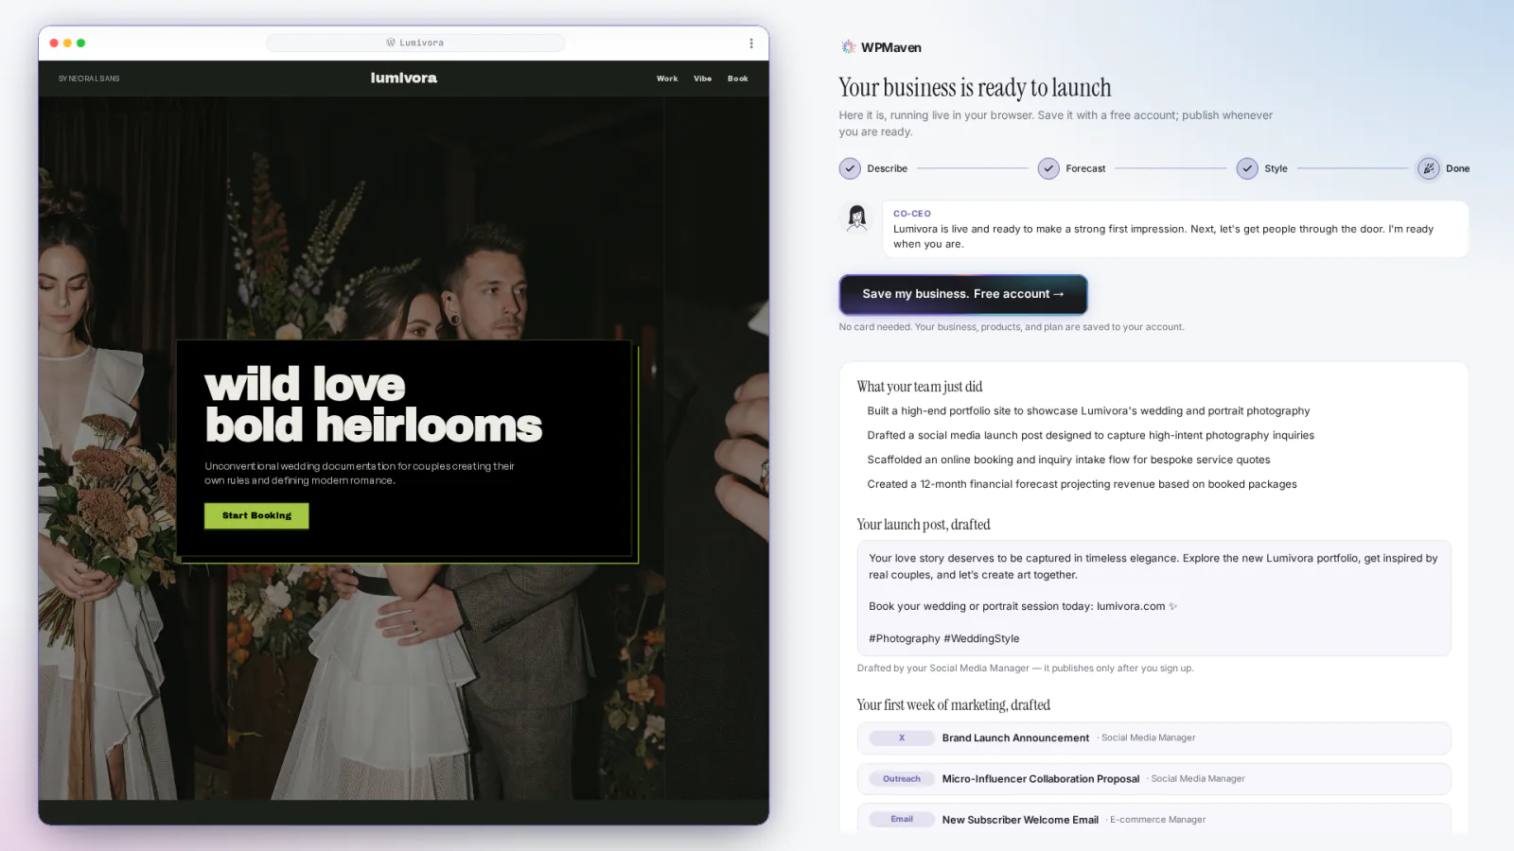Select the Brand Launch Announcement row
Viewport: 1514px width, 851px height.
pyautogui.click(x=1153, y=738)
